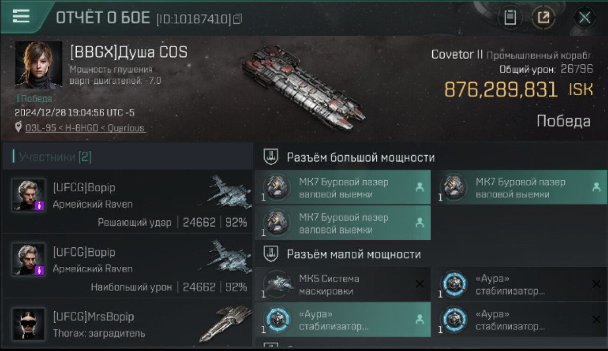The width and height of the screenshot is (608, 351).
Task: Tap the Covetor II ship image
Action: click(x=304, y=87)
